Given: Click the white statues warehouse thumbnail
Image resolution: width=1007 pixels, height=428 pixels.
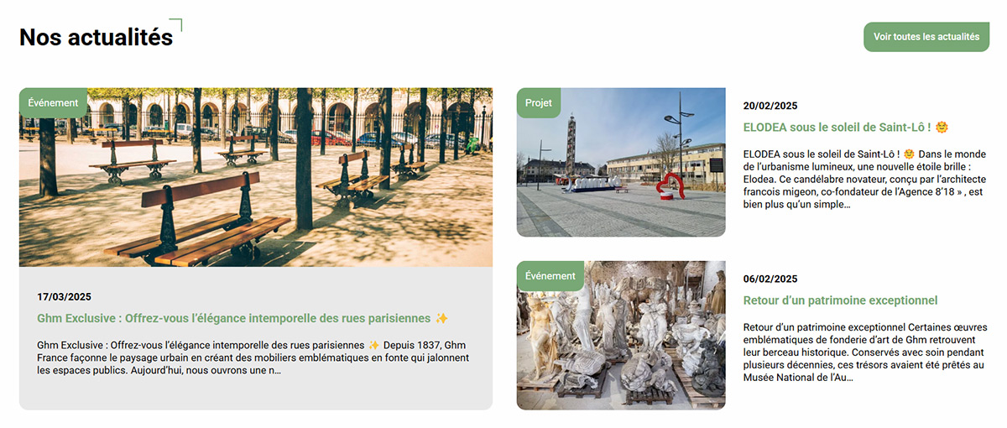Looking at the screenshot, I should (621, 335).
